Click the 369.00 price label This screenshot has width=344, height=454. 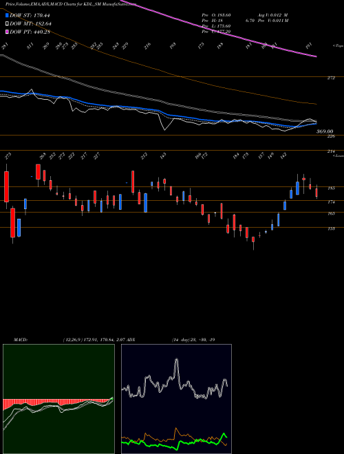click(x=324, y=131)
